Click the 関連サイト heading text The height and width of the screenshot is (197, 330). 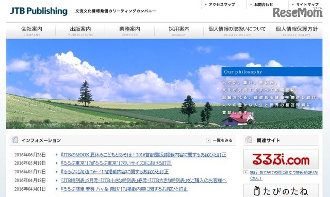268,140
